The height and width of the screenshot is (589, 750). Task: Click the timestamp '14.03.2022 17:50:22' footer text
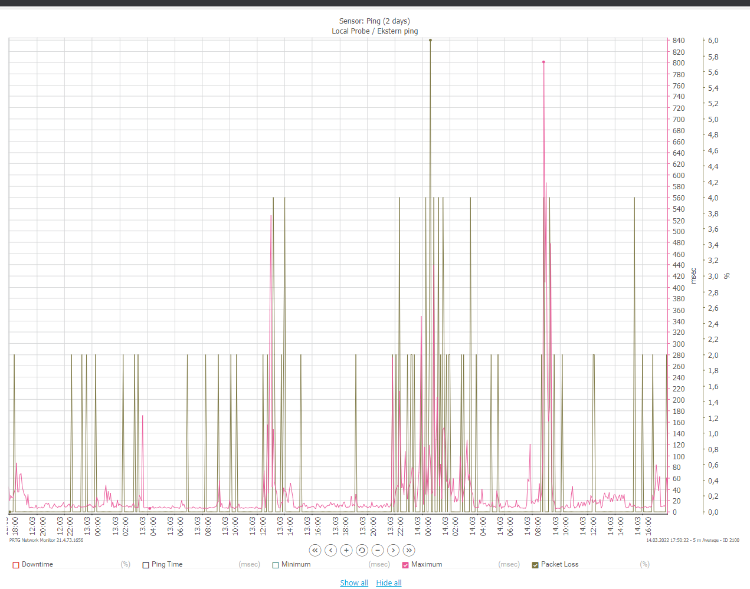pyautogui.click(x=669, y=540)
